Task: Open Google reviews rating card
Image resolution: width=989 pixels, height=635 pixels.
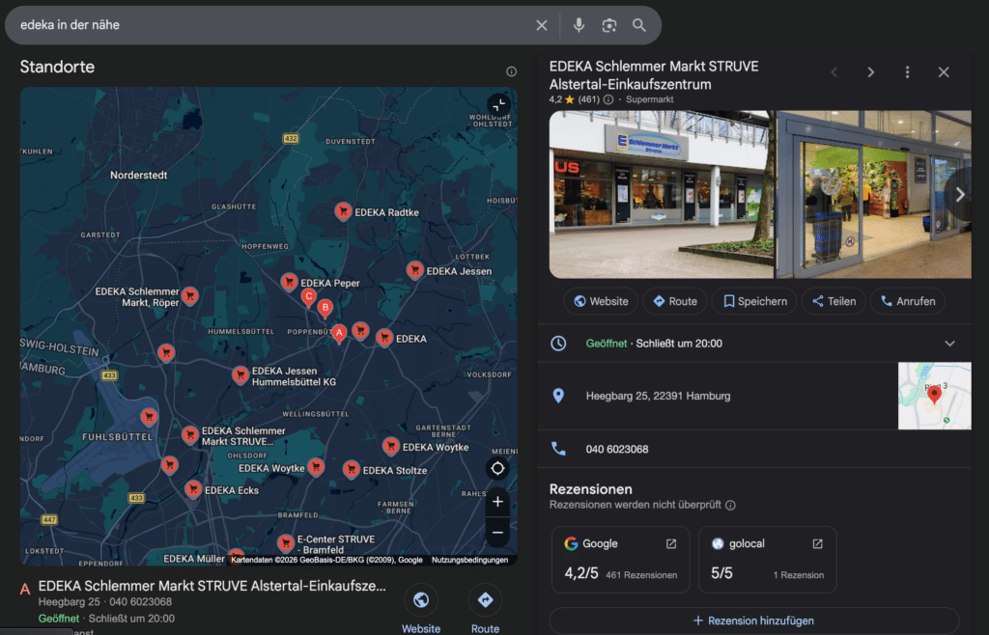Action: pos(620,559)
